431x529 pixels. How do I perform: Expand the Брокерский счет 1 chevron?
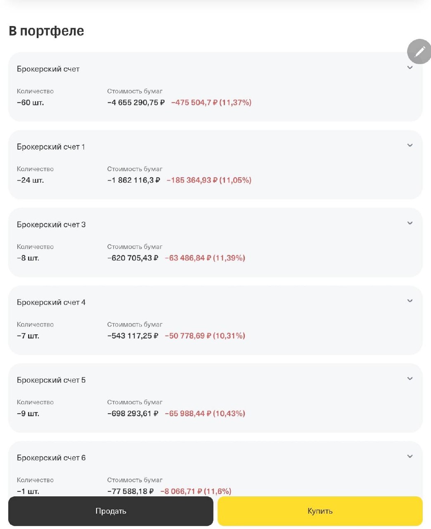(410, 145)
